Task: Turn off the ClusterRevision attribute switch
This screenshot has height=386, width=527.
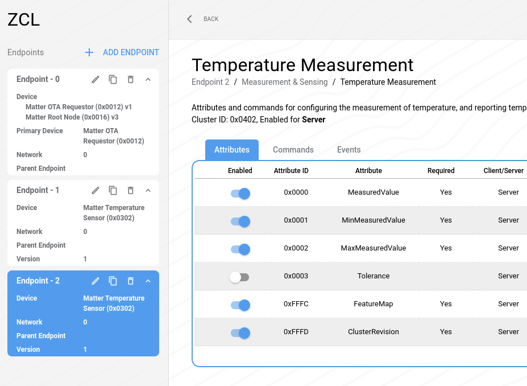Action: pyautogui.click(x=240, y=333)
